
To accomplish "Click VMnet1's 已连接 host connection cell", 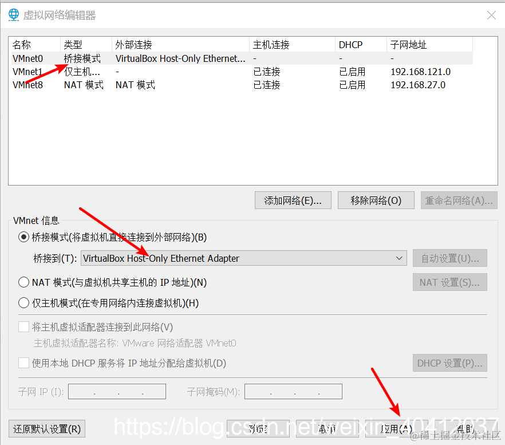I will coord(267,72).
